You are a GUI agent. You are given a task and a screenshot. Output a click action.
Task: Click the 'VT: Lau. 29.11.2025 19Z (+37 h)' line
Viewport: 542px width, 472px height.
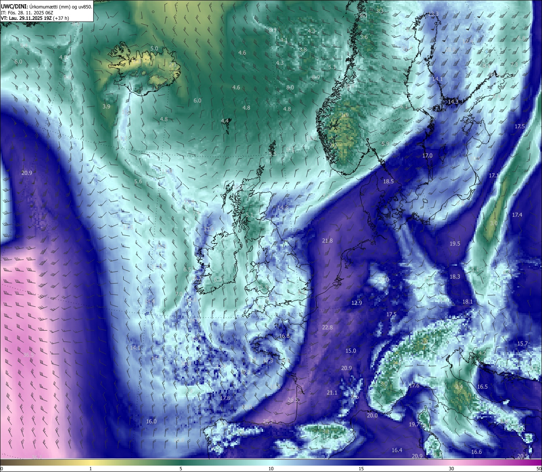click(35, 18)
